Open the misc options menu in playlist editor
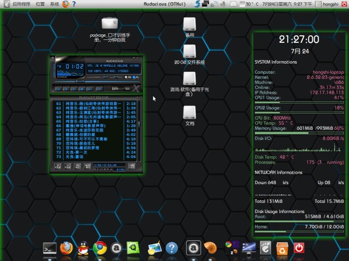349x261 pixels. [x=88, y=166]
